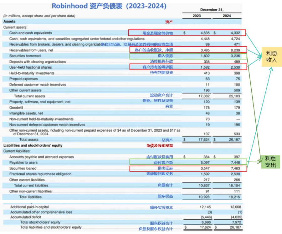Screen dimensions: 282x234
Task: Click the 2024 column header
Action: point(227,16)
